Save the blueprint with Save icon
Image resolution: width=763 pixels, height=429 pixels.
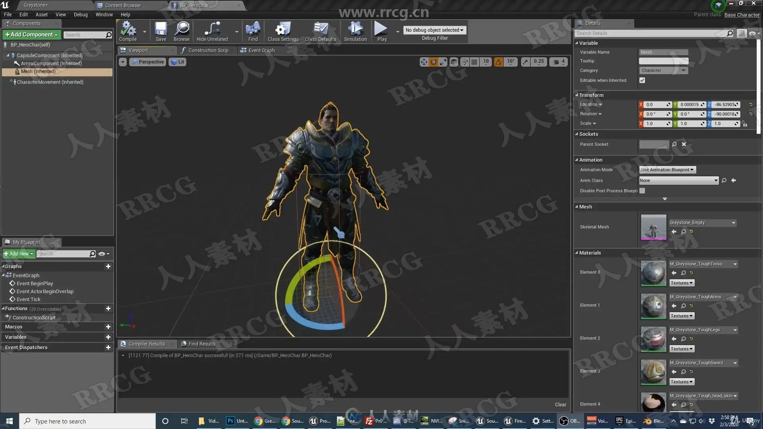point(161,31)
